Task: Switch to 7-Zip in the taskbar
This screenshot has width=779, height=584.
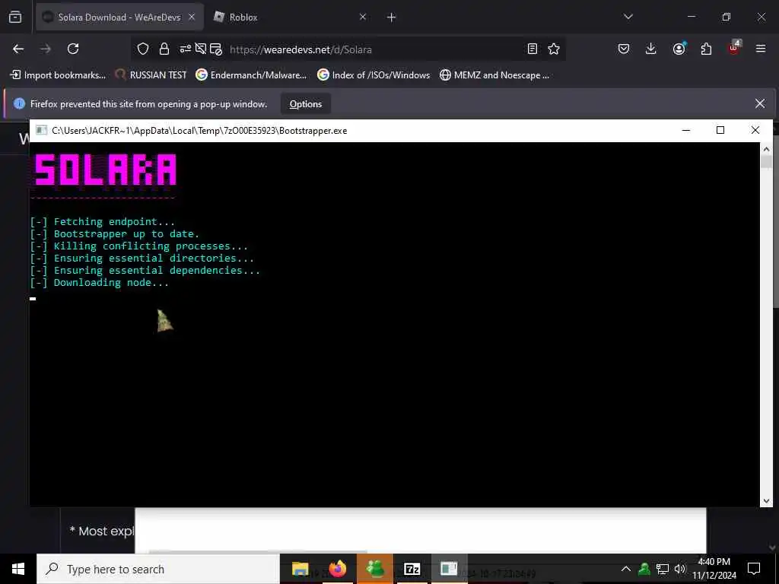Action: [x=412, y=569]
